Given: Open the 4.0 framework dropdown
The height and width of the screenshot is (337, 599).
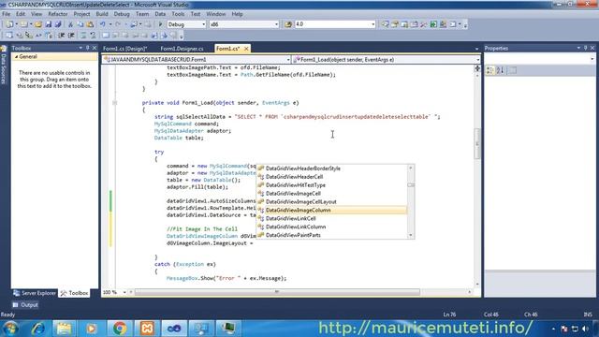Looking at the screenshot, I should tap(373, 24).
